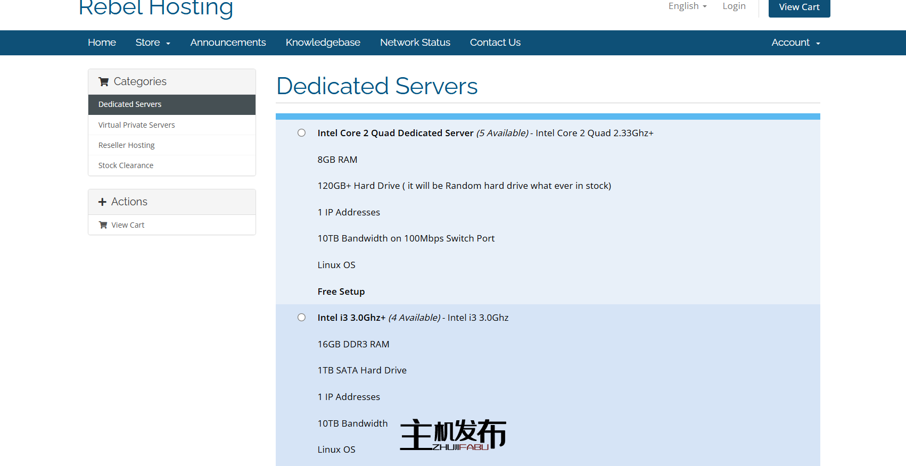This screenshot has height=466, width=906.
Task: Click the Dedicated Servers page heading
Action: coord(377,86)
